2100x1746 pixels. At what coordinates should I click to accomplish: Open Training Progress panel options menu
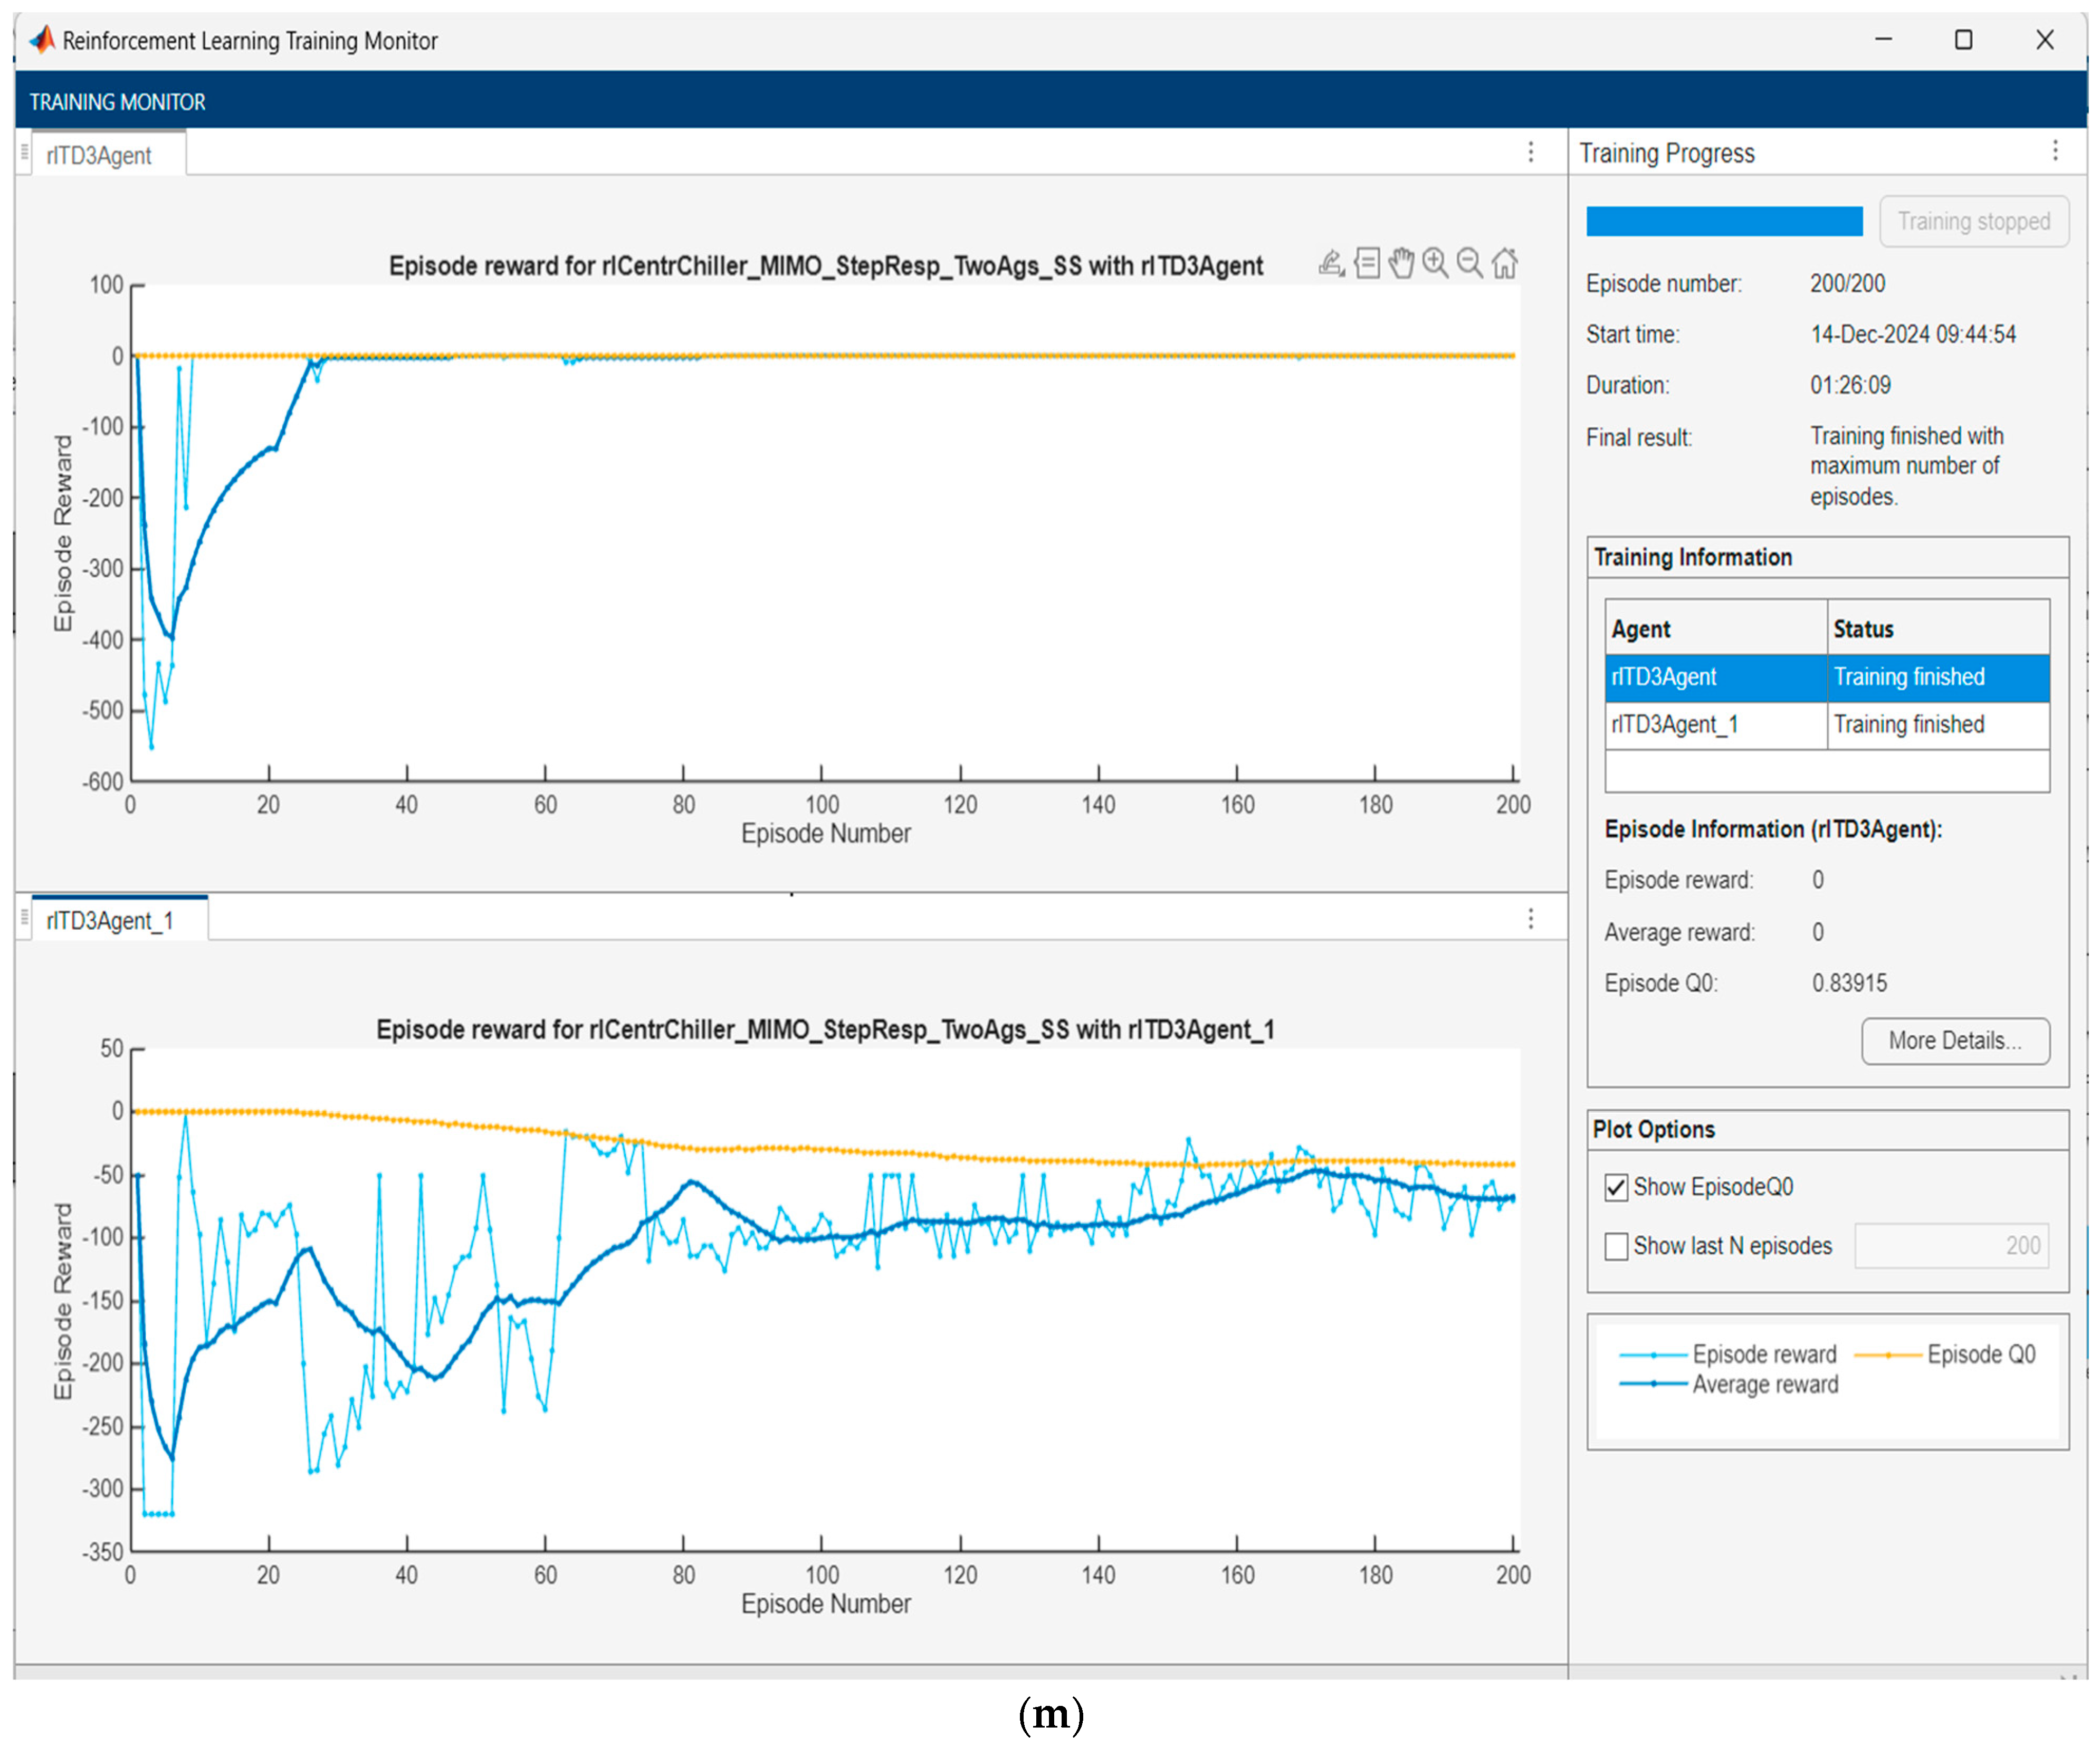click(x=2055, y=151)
